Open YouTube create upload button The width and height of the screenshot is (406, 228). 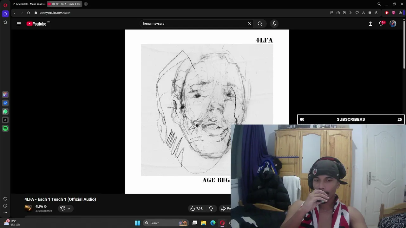pyautogui.click(x=370, y=23)
